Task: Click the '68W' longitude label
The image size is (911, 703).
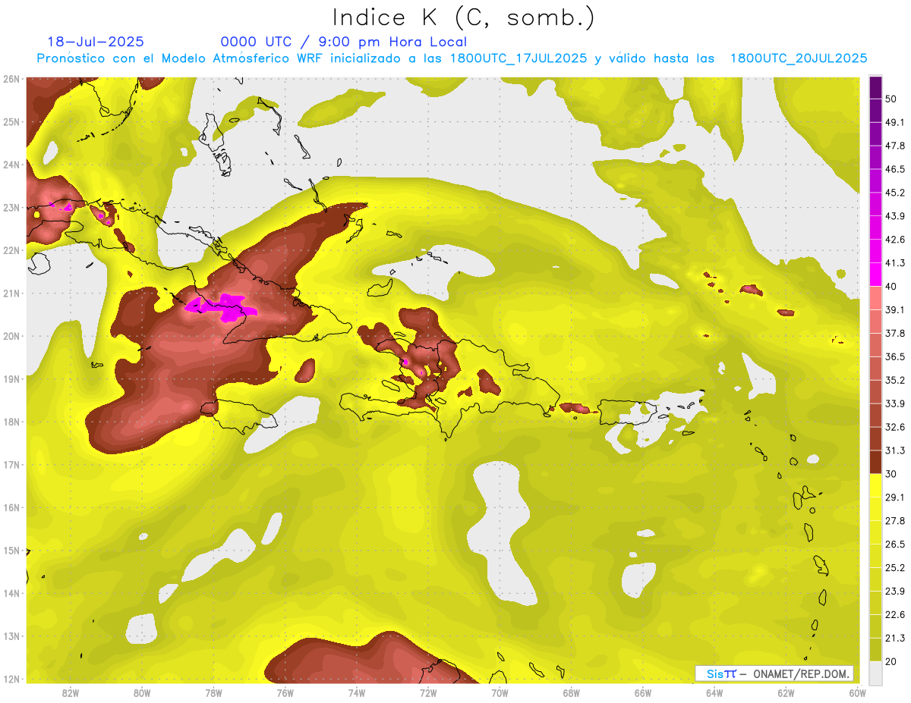Action: pyautogui.click(x=572, y=693)
